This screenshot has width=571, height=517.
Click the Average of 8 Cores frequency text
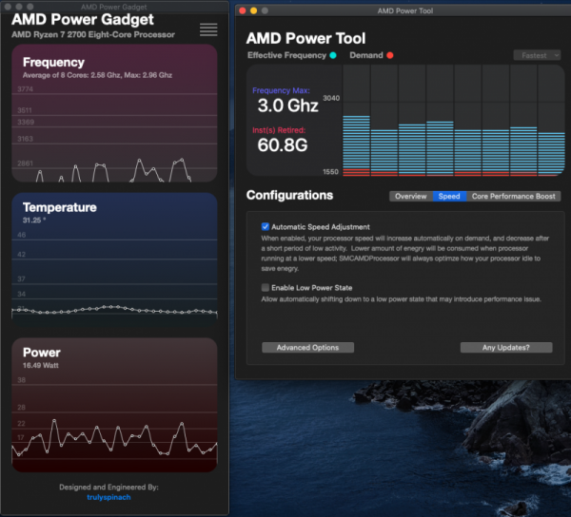tap(97, 75)
